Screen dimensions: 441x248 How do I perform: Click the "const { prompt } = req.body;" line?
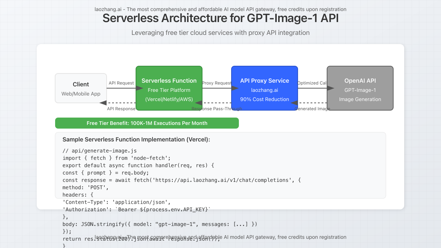click(x=105, y=173)
